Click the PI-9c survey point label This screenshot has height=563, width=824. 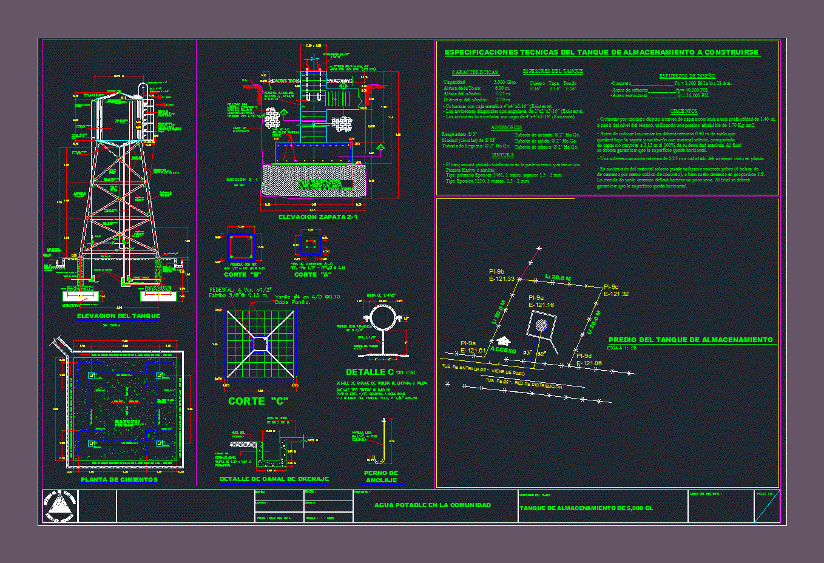pos(611,287)
